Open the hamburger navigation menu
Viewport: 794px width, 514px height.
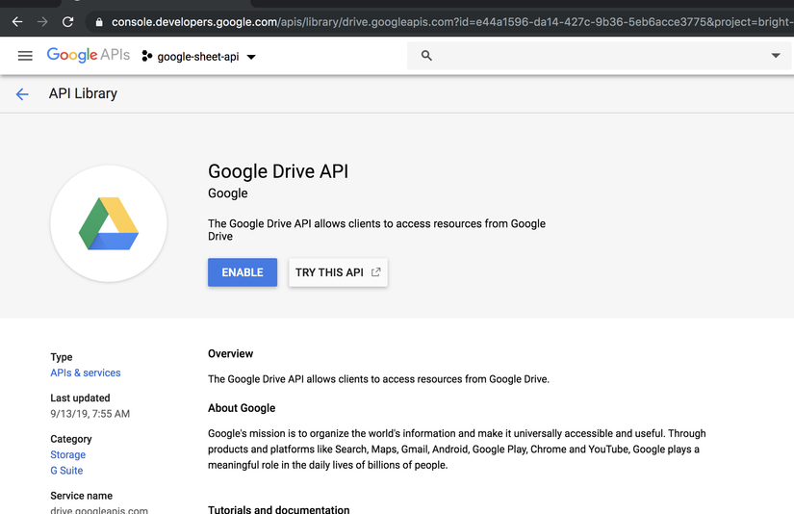tap(25, 56)
